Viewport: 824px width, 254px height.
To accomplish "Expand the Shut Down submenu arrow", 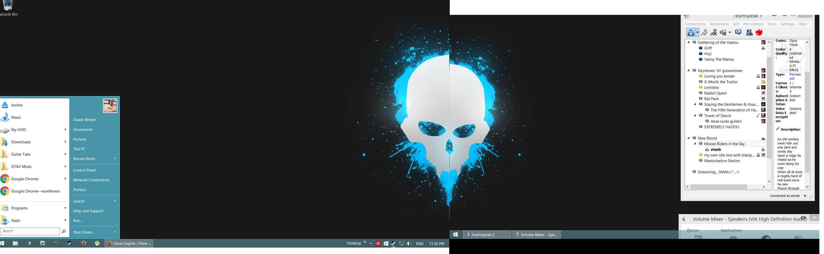I will pos(115,232).
